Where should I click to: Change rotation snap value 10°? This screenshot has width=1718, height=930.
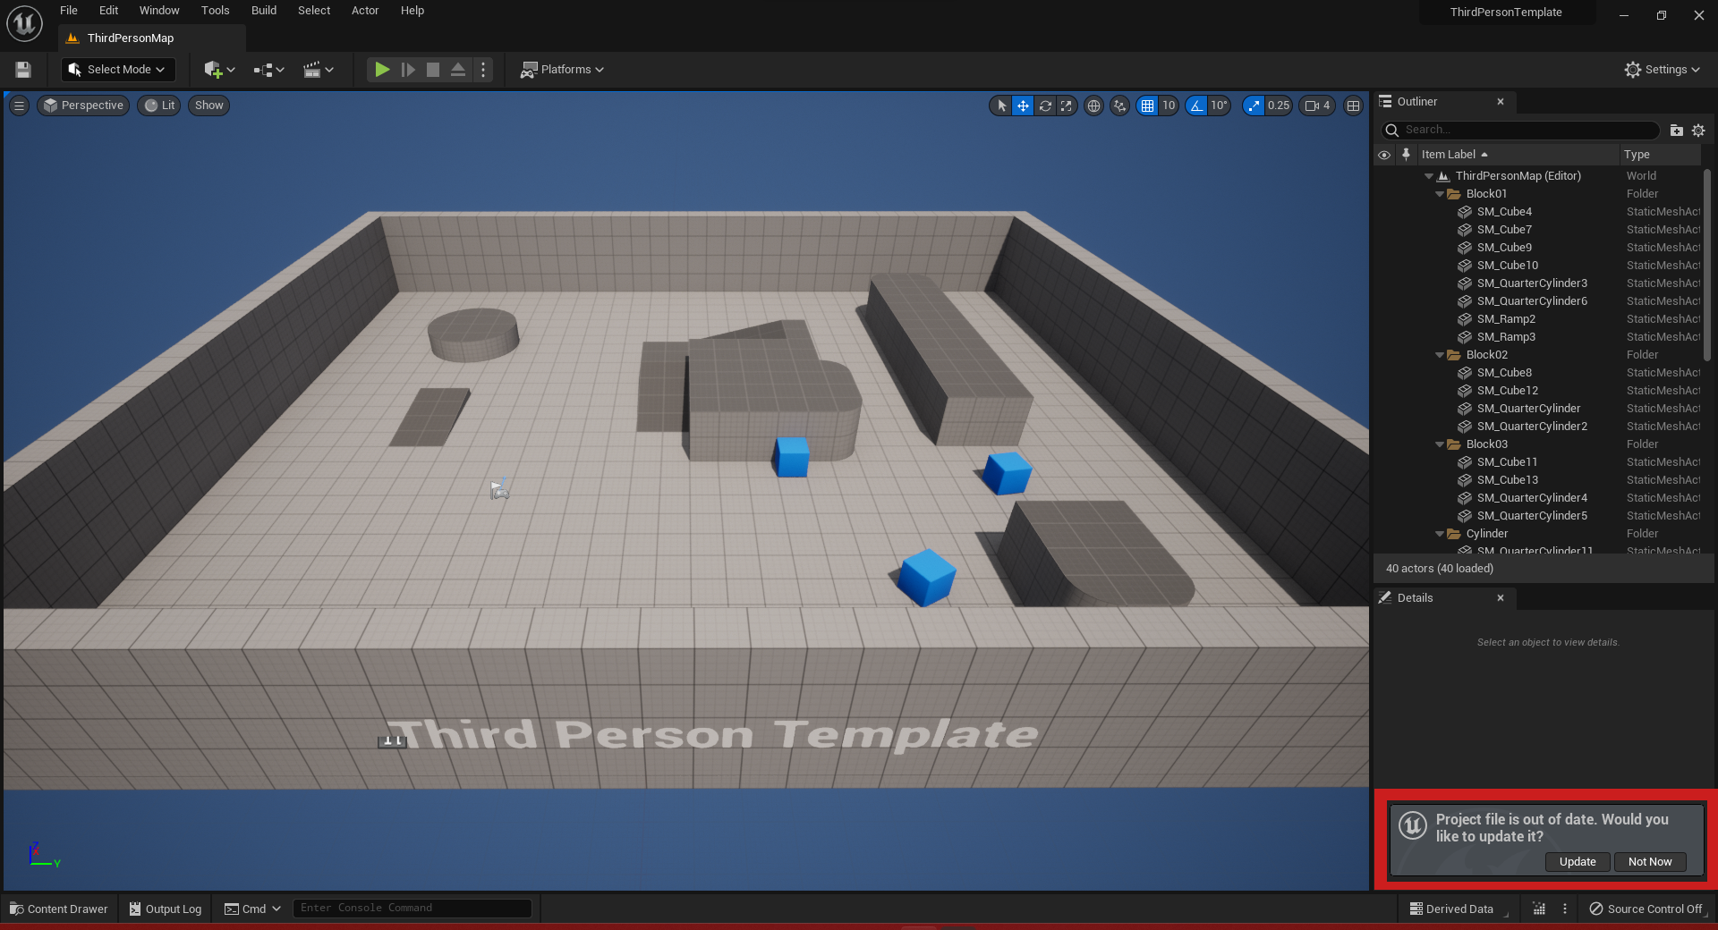[x=1219, y=106]
